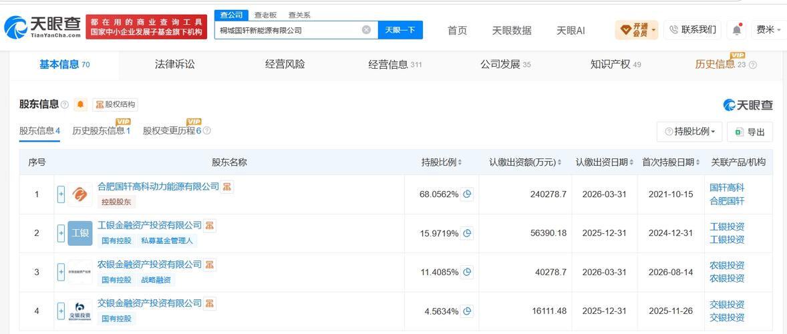This screenshot has height=334, width=787.
Task: Expand row 1 合肥国轩 shareholder details
Action: [x=61, y=194]
